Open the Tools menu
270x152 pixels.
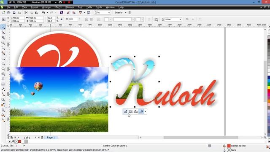point(99,7)
